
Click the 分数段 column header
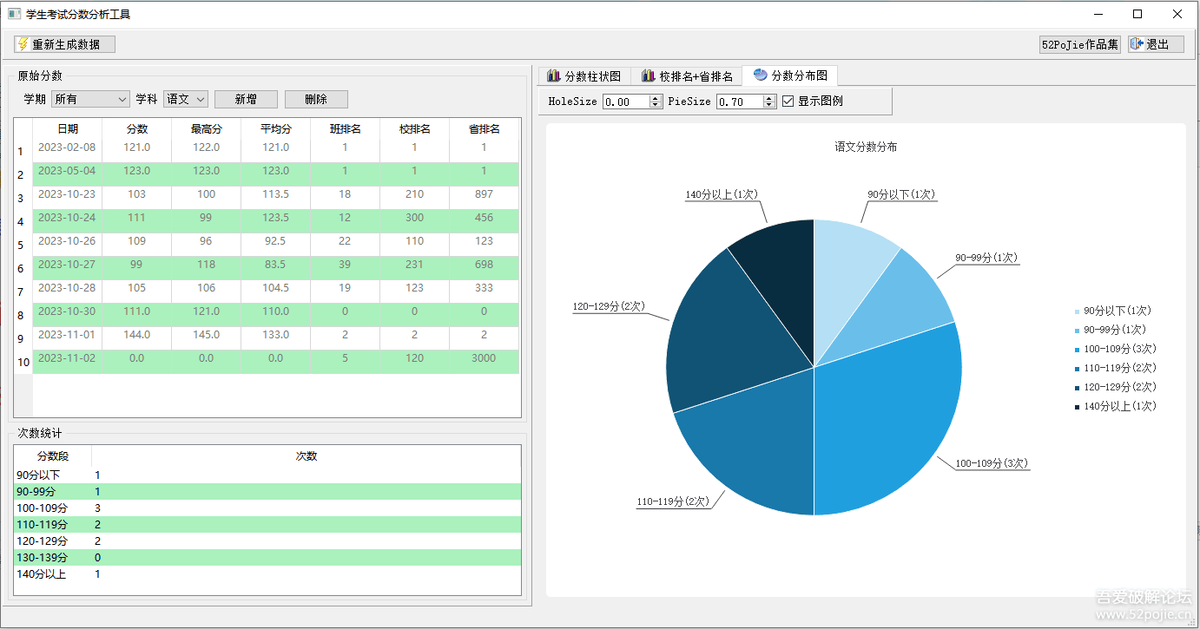[53, 455]
